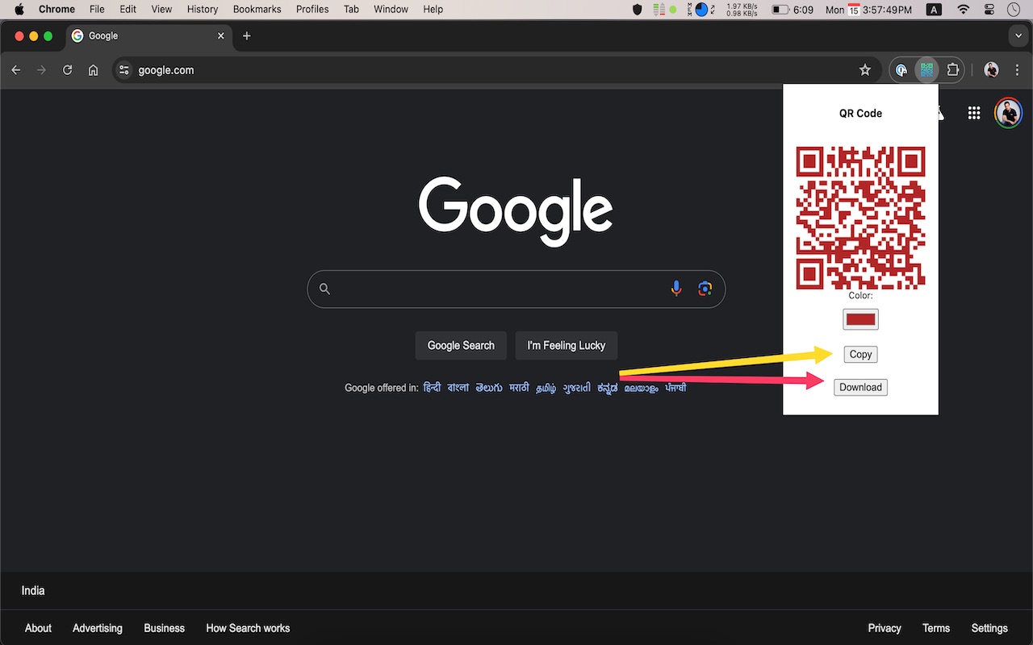This screenshot has width=1033, height=645.
Task: Open the Bookmarks menu
Action: tap(257, 10)
